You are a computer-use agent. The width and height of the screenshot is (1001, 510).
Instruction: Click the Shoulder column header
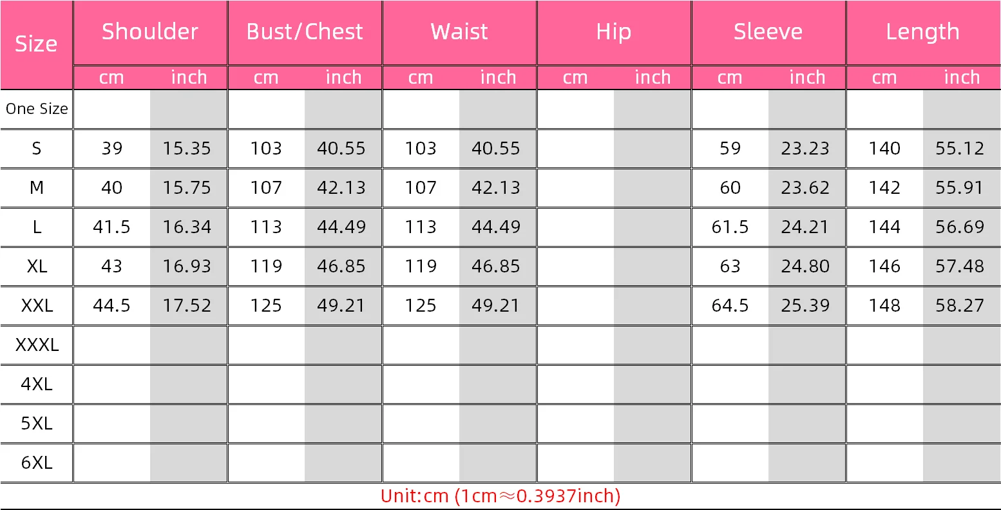150,32
